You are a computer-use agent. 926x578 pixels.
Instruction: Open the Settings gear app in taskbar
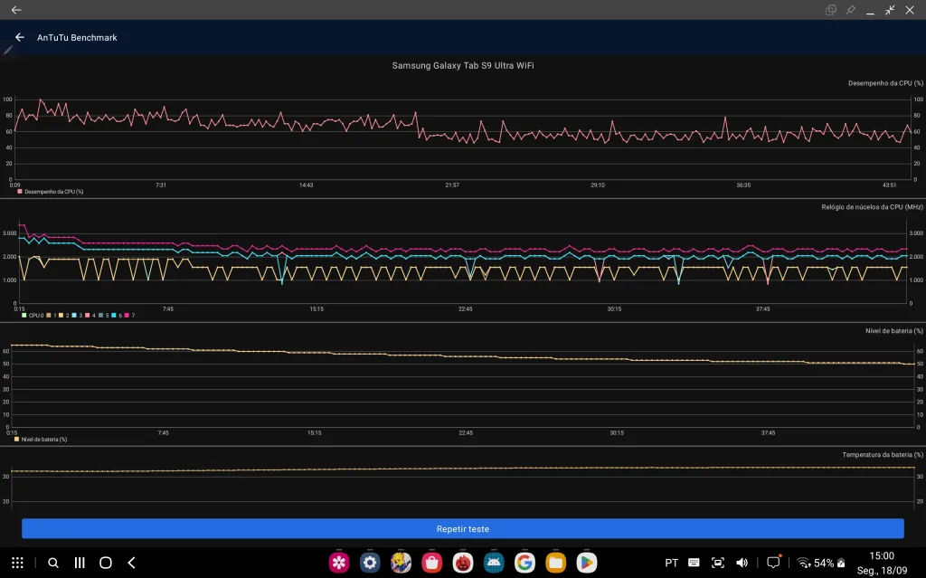point(370,563)
